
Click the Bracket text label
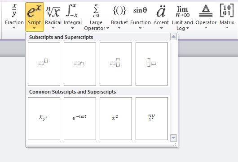(119, 22)
